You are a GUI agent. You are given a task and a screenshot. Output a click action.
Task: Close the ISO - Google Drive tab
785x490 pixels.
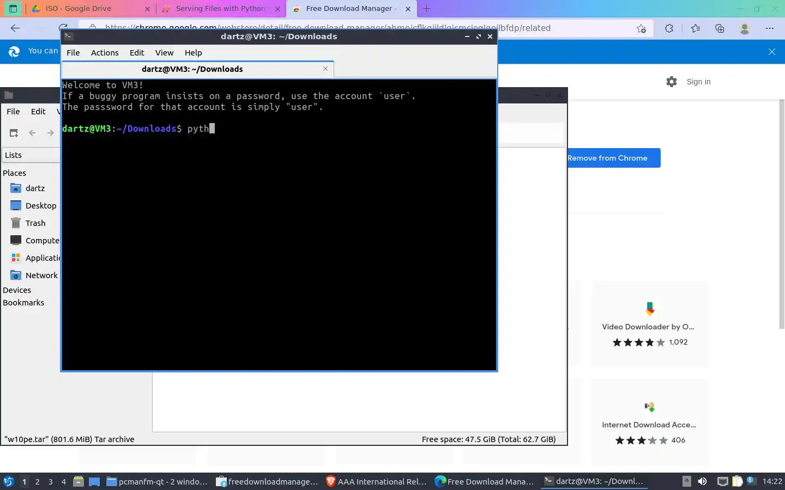click(147, 9)
